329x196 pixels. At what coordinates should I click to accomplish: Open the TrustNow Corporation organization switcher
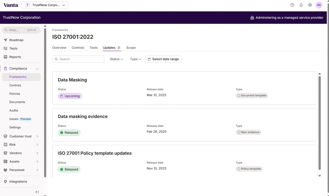(45, 5)
